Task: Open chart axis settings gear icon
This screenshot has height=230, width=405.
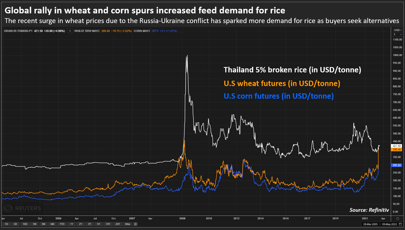Action: [x=397, y=219]
